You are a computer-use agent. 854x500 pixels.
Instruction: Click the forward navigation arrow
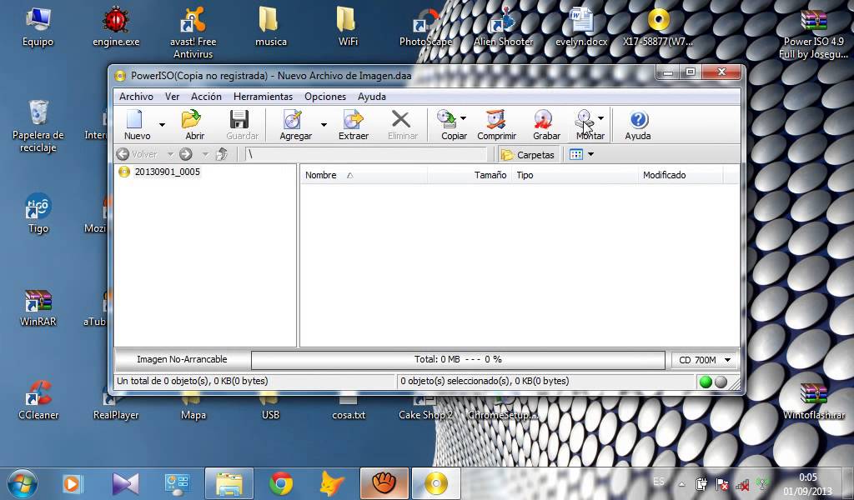[186, 154]
